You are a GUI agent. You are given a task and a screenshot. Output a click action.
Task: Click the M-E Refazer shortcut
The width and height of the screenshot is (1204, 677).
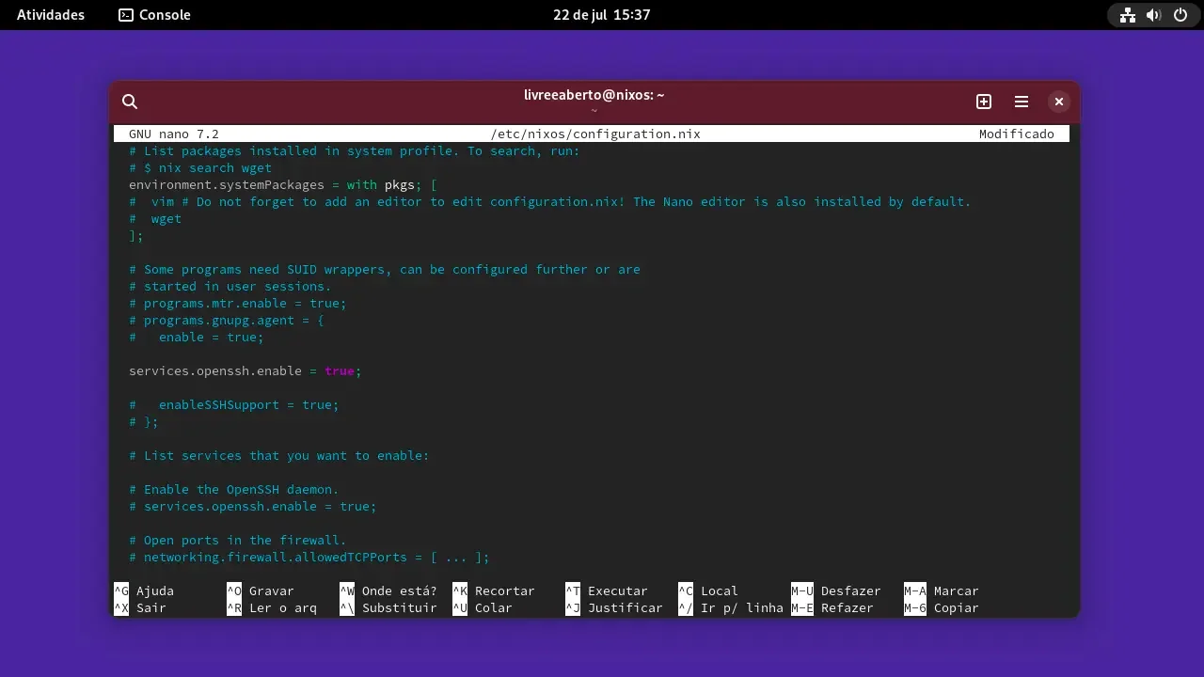click(832, 608)
